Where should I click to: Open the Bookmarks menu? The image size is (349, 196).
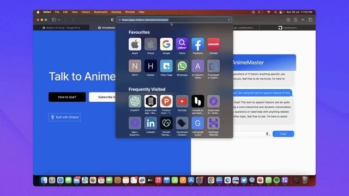tap(100, 12)
